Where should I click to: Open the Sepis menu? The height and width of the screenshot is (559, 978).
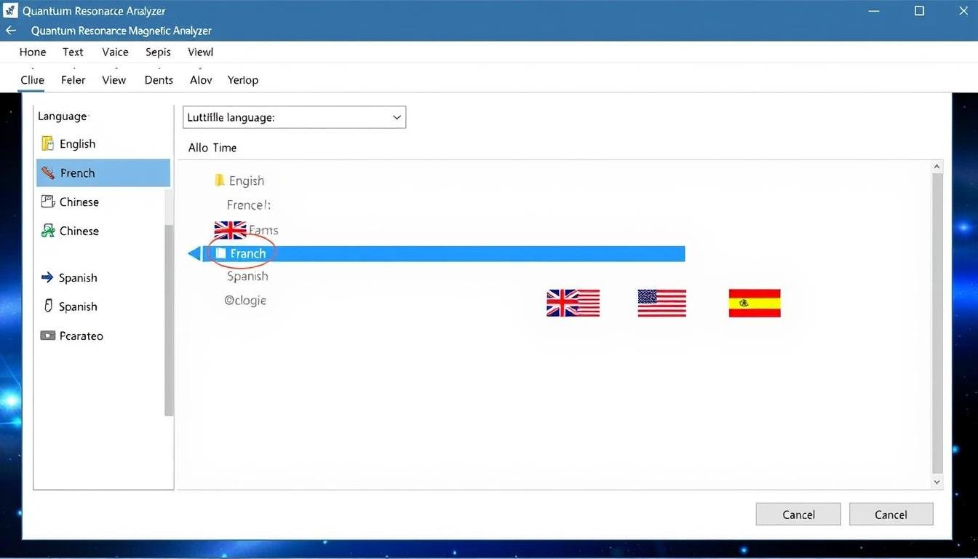click(158, 52)
